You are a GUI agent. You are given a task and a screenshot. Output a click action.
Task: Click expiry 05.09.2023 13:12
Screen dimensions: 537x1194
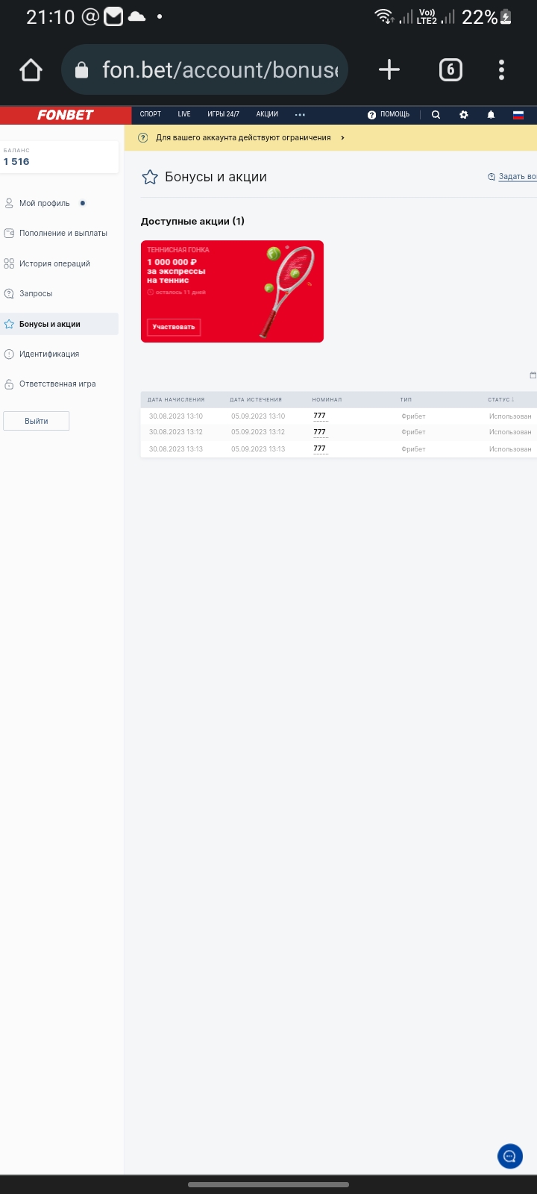tap(258, 432)
